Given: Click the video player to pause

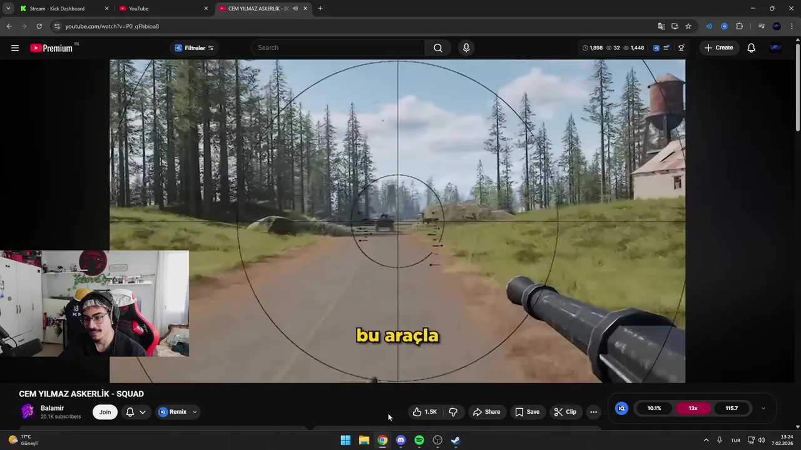Looking at the screenshot, I should click(397, 221).
